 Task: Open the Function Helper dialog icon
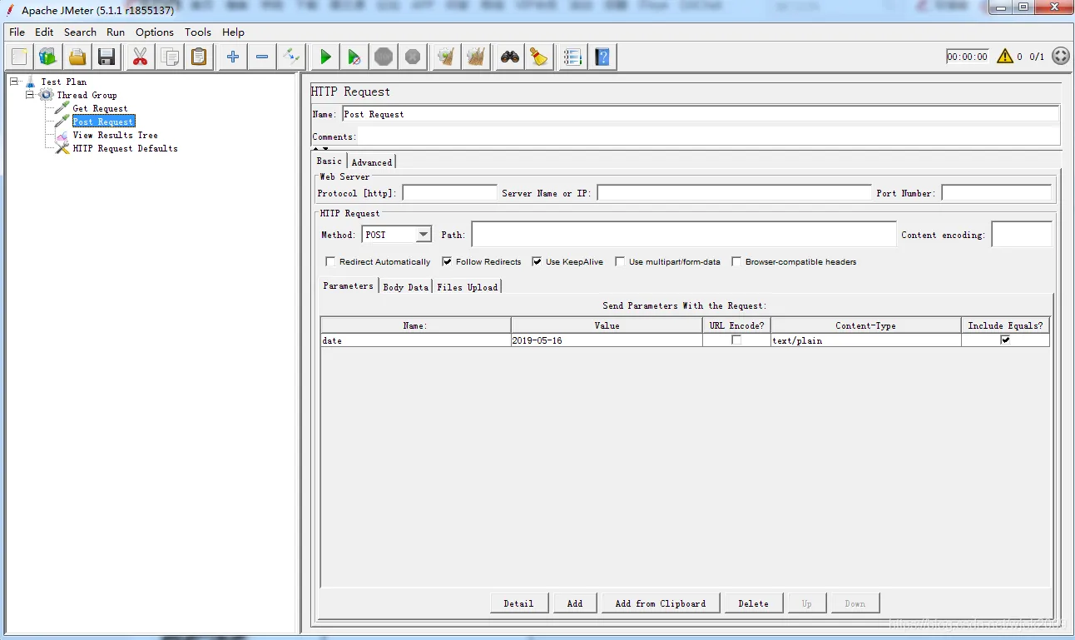click(572, 57)
